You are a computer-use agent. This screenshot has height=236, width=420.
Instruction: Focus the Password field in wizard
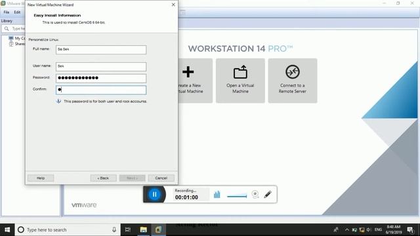101,78
